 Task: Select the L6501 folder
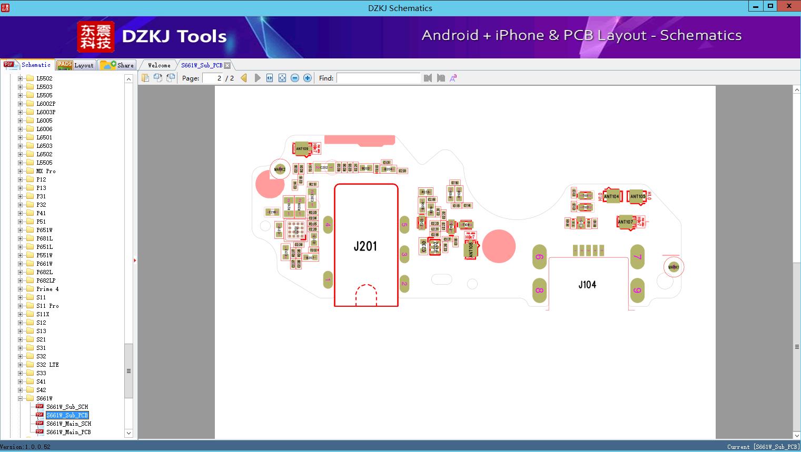click(x=44, y=137)
